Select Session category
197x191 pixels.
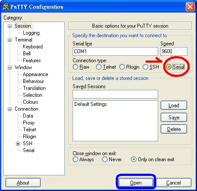tap(23, 26)
